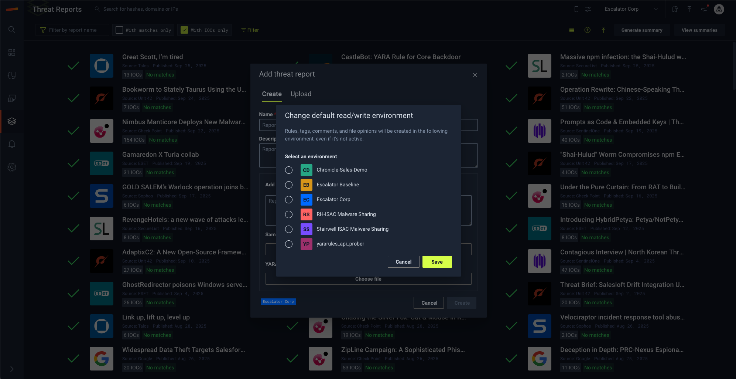736x379 pixels.
Task: Click checkmark beside Operation Rewrite report
Action: tap(511, 98)
